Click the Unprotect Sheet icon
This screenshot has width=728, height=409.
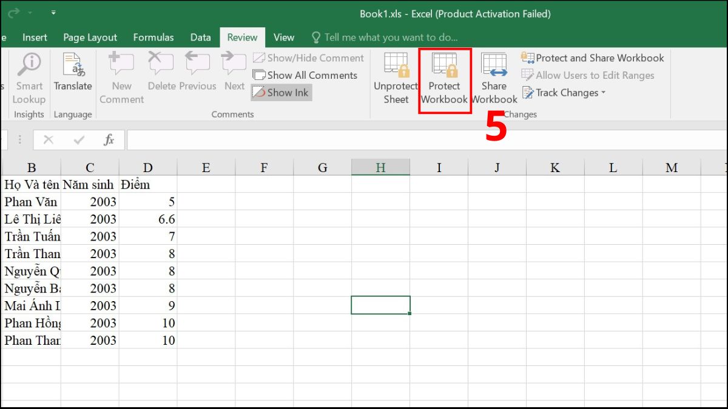pos(396,77)
